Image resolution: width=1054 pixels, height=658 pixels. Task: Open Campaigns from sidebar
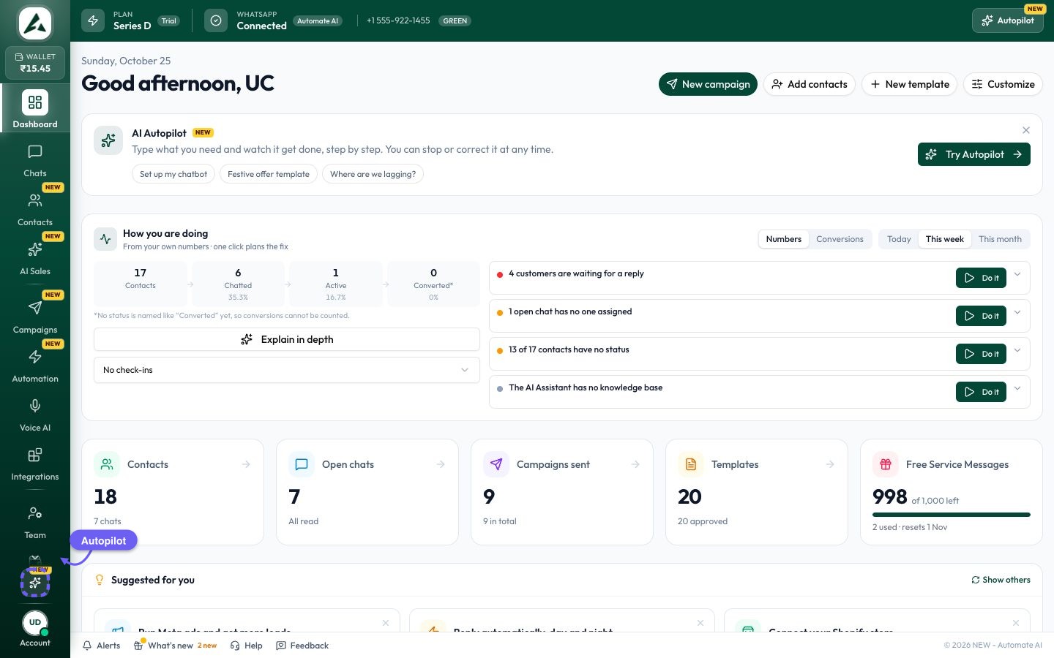(35, 317)
